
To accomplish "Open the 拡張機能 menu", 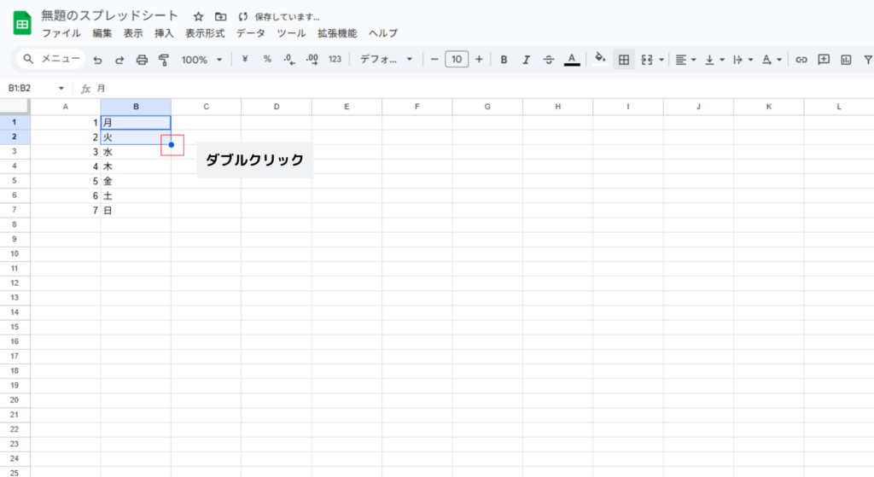I will click(337, 33).
